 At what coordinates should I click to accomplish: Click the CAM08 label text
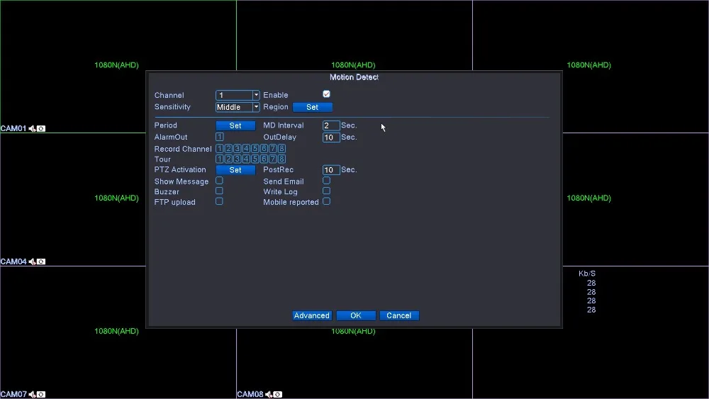point(250,395)
